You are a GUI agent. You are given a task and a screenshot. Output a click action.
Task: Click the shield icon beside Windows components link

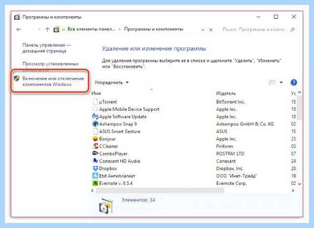[x=17, y=78]
